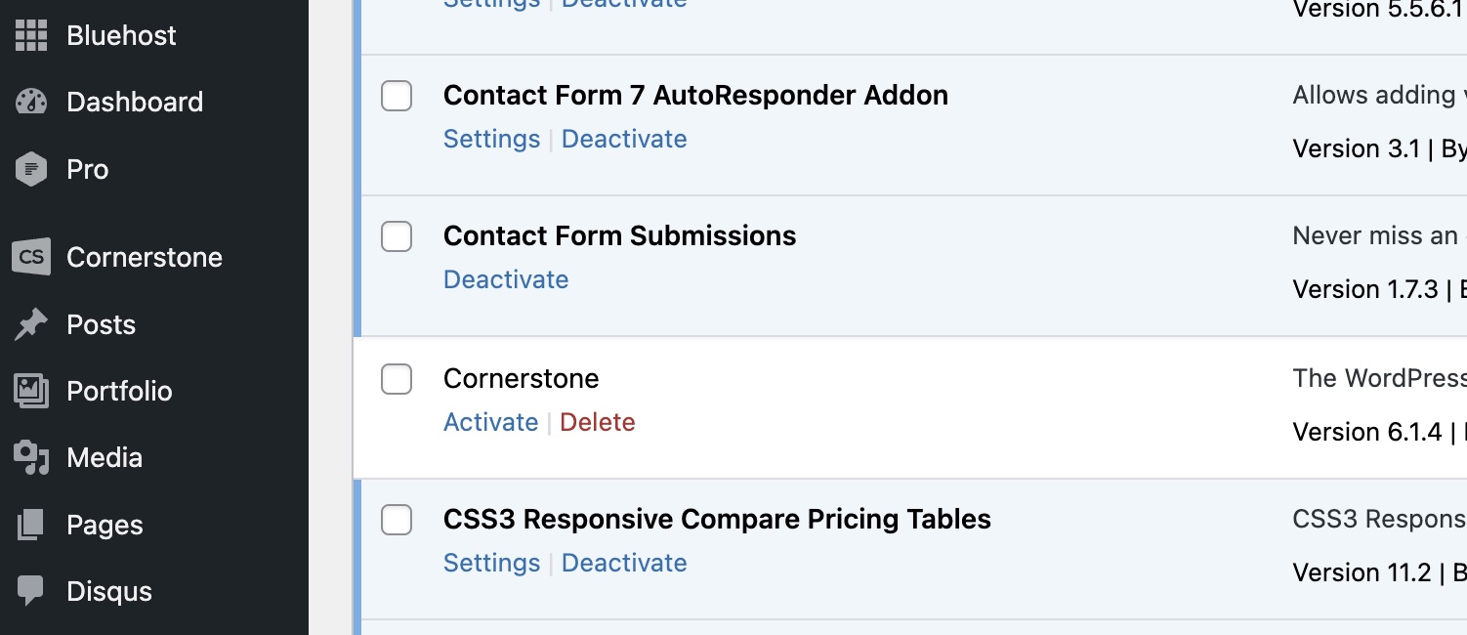
Task: Check the inactive Cornerstone plugin checkbox
Action: [397, 379]
